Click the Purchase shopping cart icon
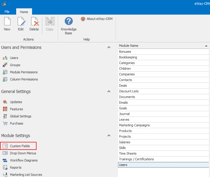The width and height of the screenshot is (210, 177). 5,123
